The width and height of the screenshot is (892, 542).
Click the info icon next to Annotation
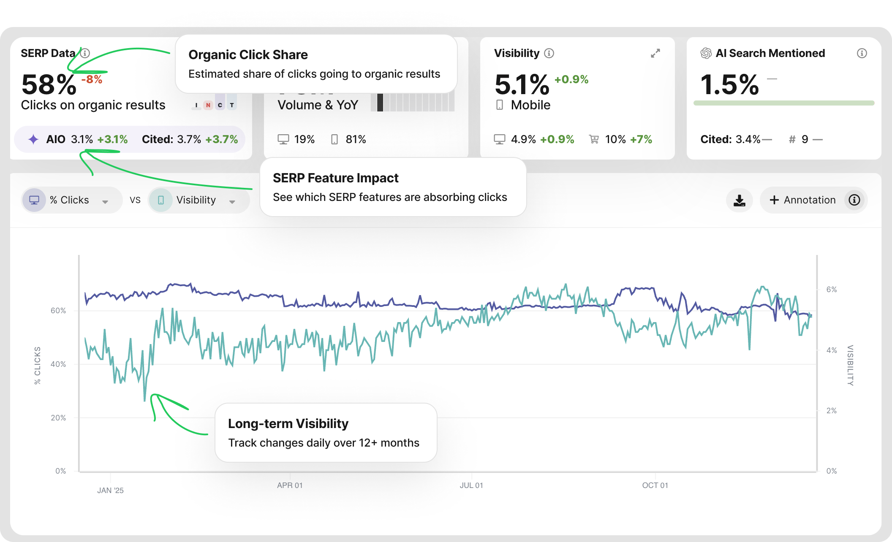(854, 200)
